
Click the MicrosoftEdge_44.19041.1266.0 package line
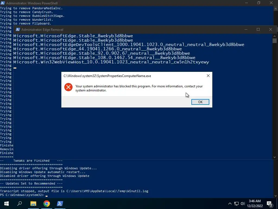click(97, 49)
